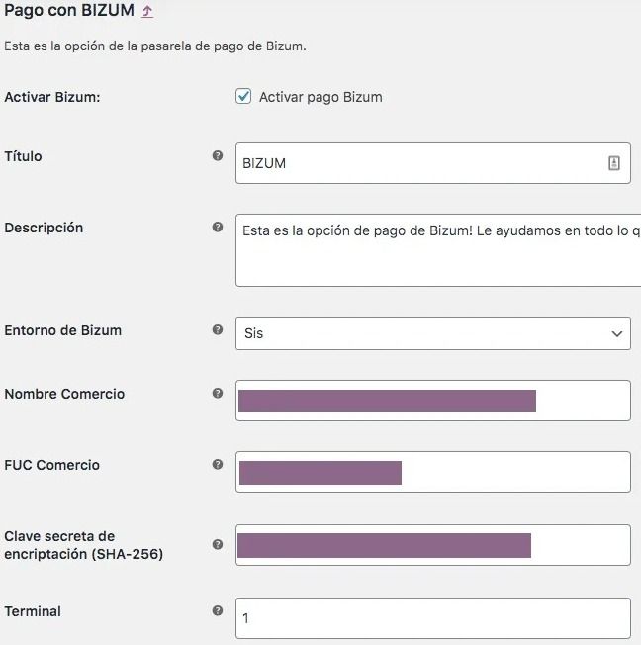Show help for Clave secreta de encriptación
The width and height of the screenshot is (641, 645).
(x=218, y=544)
